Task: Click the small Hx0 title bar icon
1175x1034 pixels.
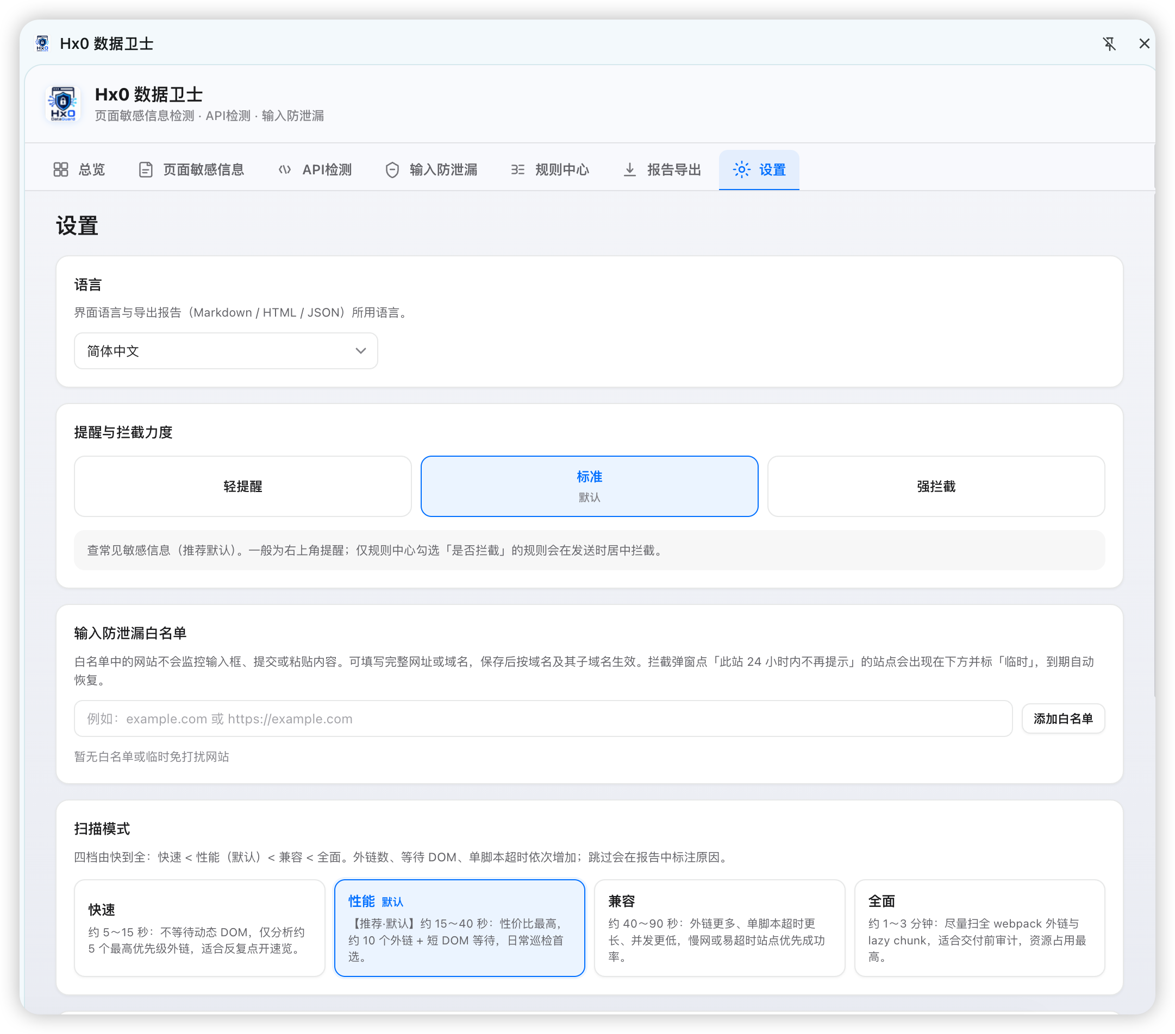Action: [x=42, y=43]
